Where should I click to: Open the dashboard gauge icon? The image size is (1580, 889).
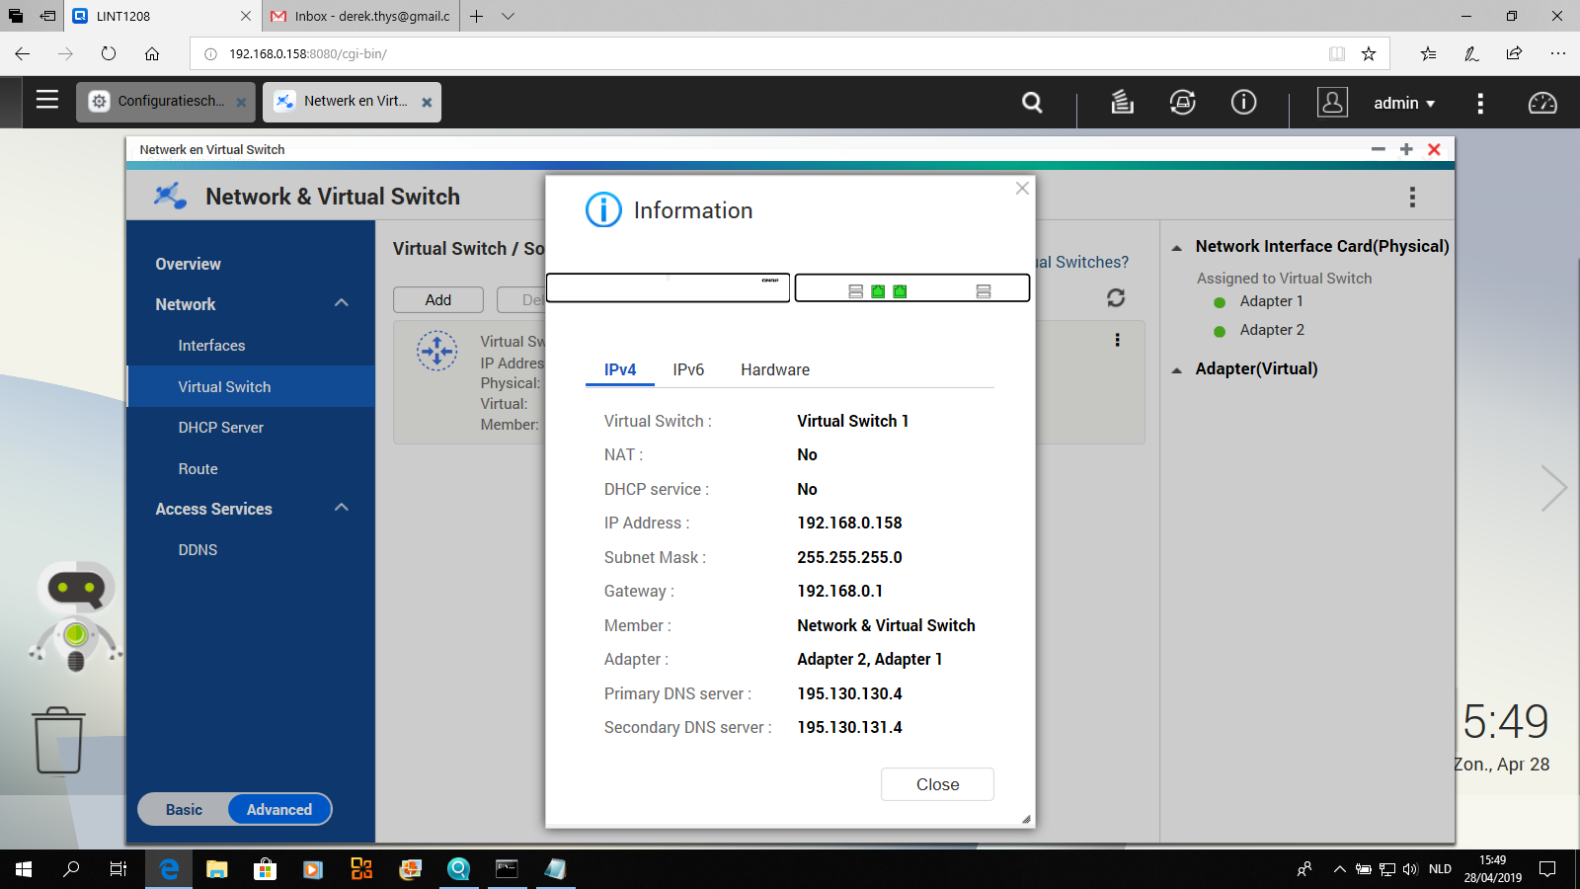[x=1541, y=103]
